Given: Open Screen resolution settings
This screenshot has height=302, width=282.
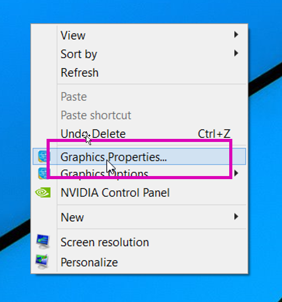Looking at the screenshot, I should pos(139,242).
